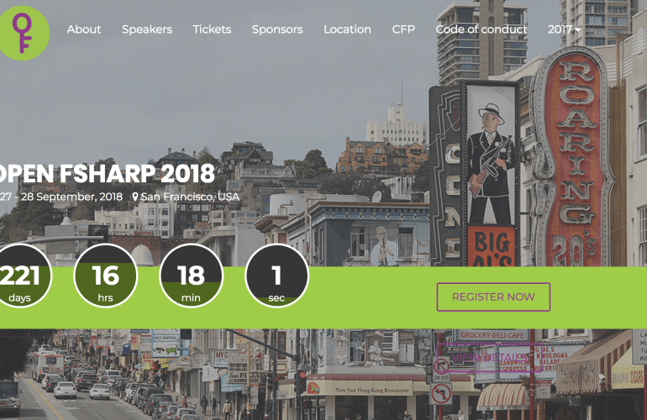
Task: Open the About section
Action: point(84,29)
